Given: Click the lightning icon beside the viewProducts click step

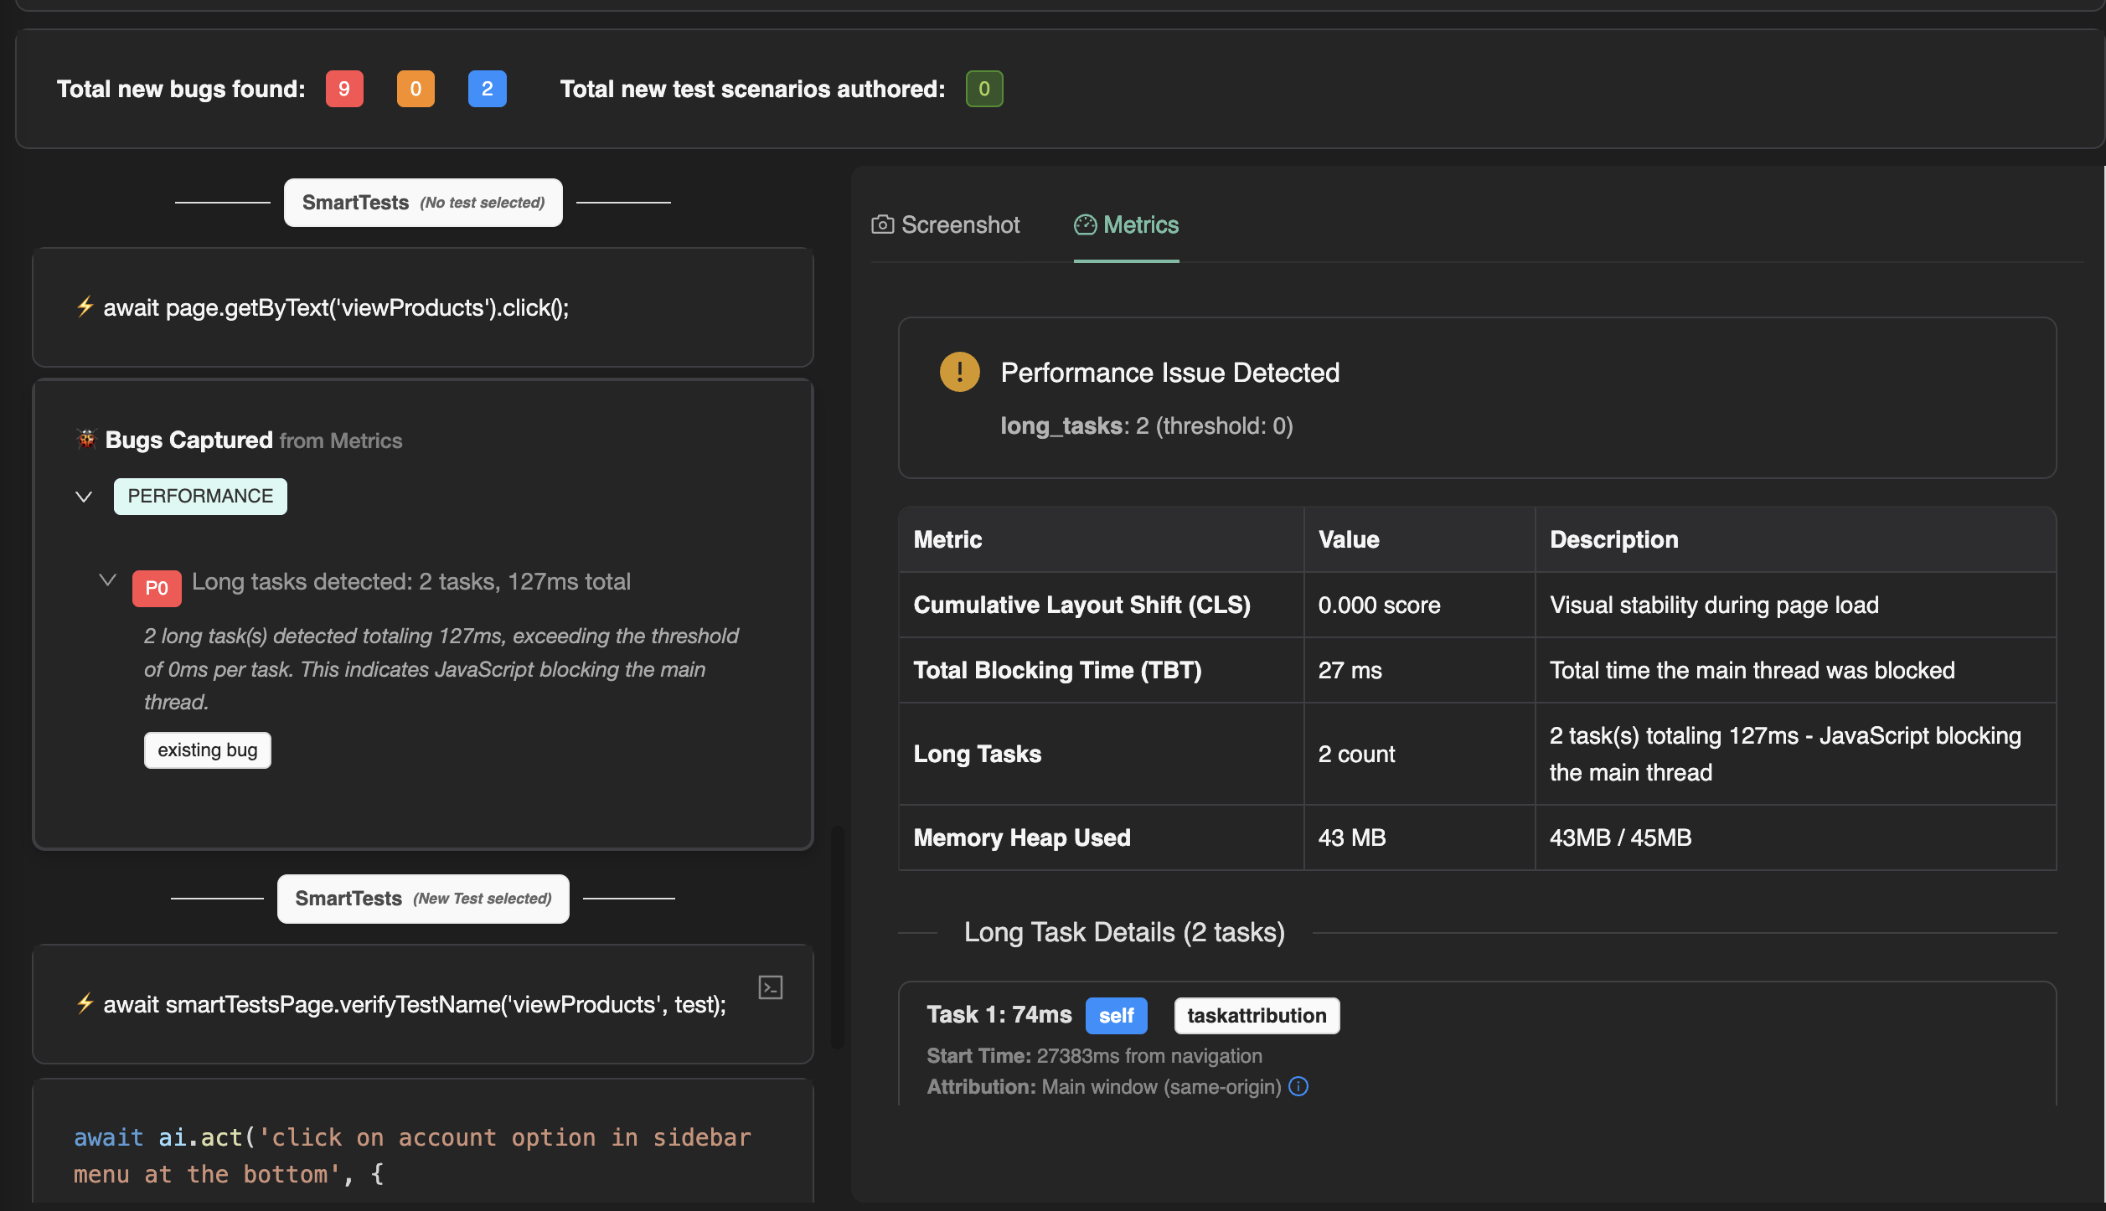Looking at the screenshot, I should pyautogui.click(x=84, y=307).
